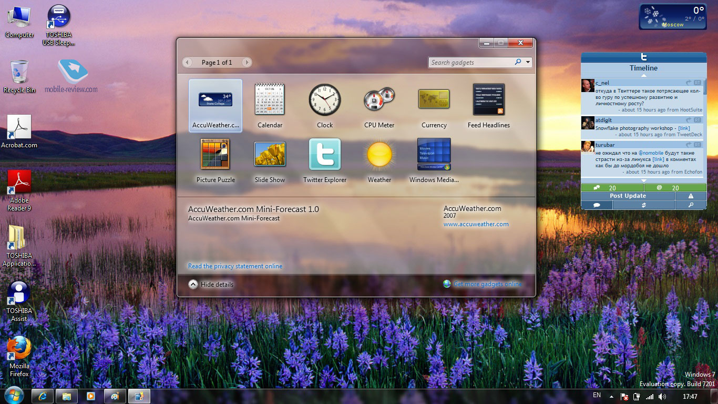Viewport: 718px width, 404px height.
Task: Open the Twitter gadget refresh arrows tab
Action: click(x=643, y=205)
